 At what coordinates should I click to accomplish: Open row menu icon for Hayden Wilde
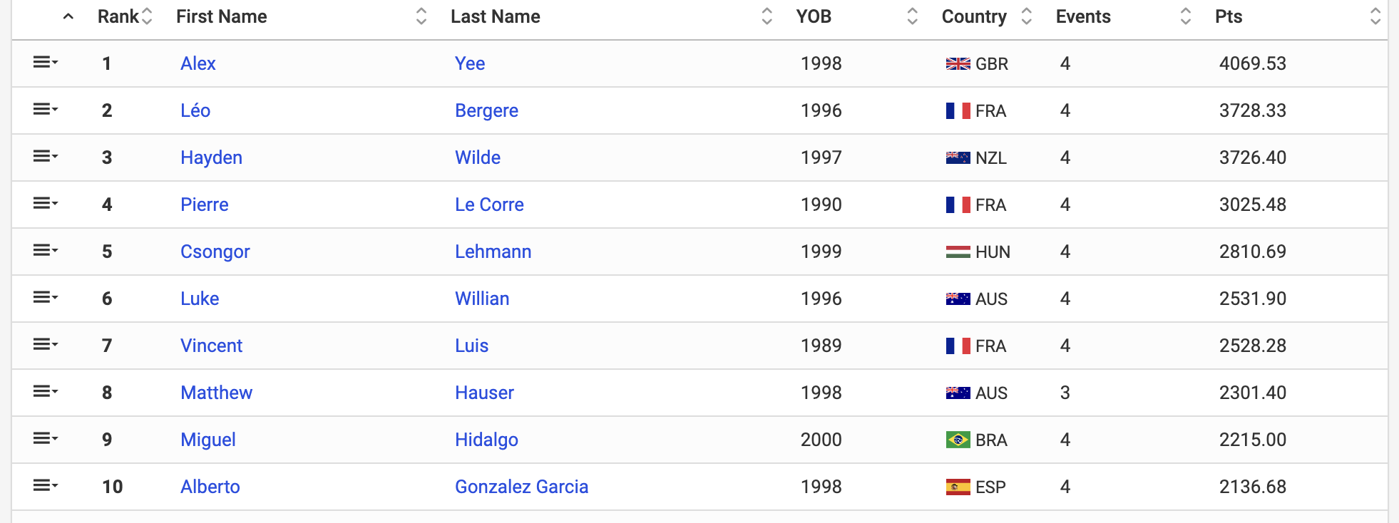click(46, 157)
